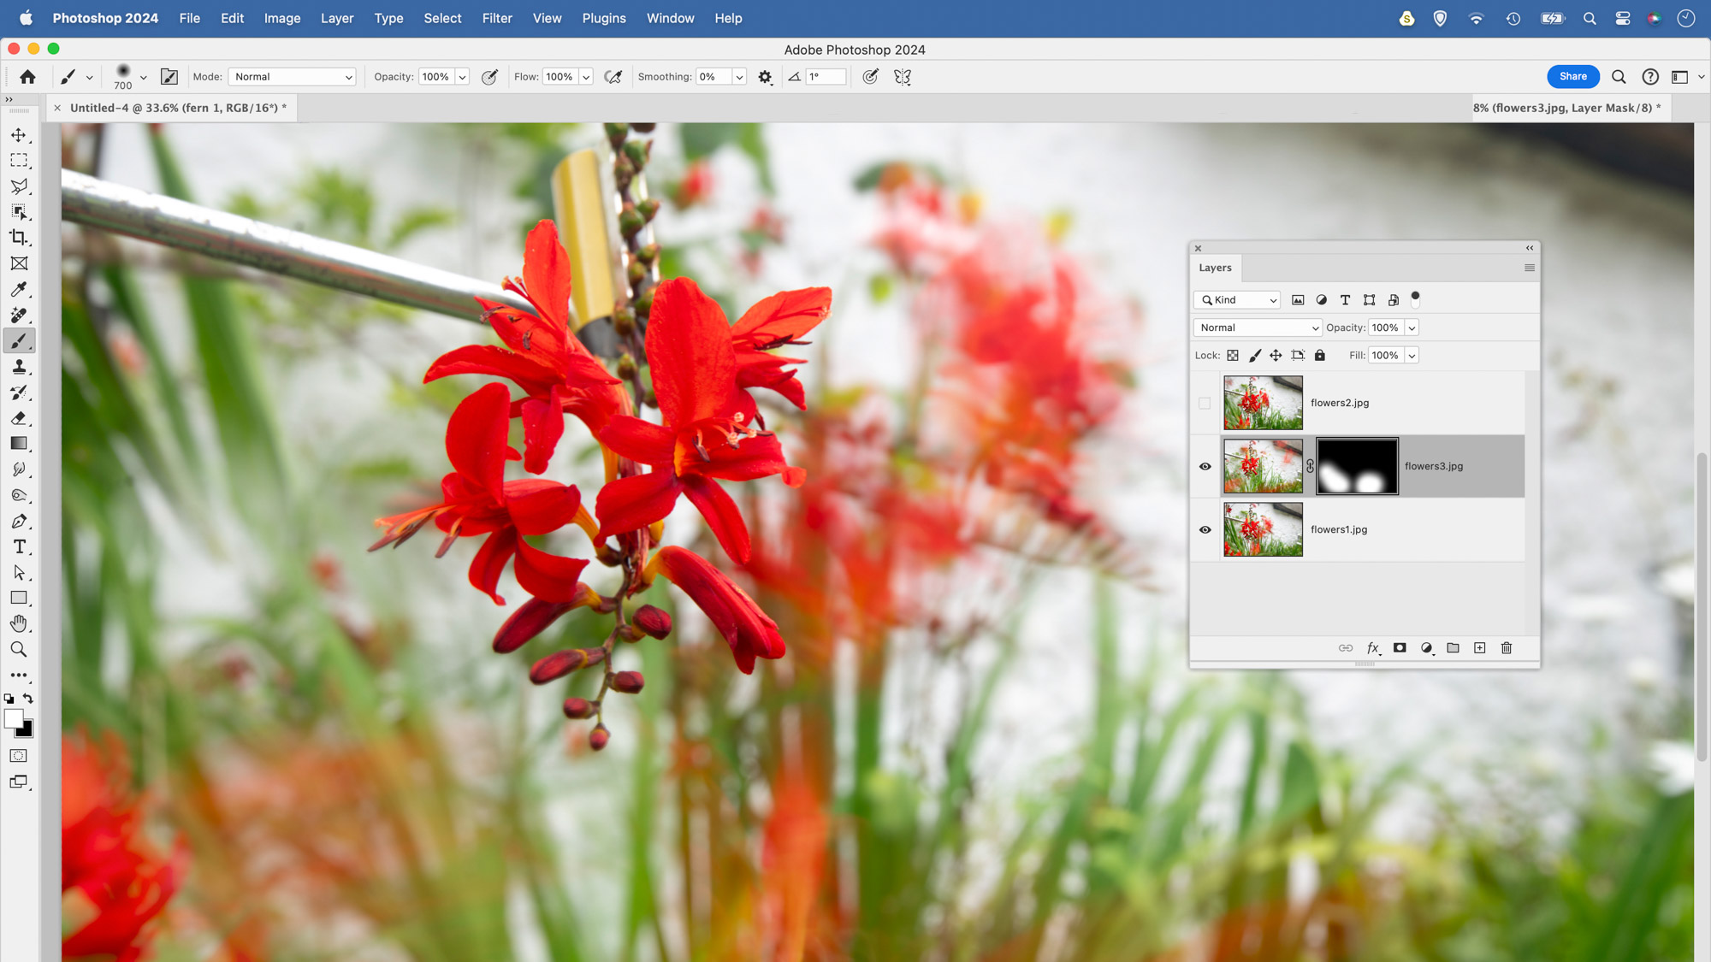Create new layer with plus icon

coord(1480,648)
